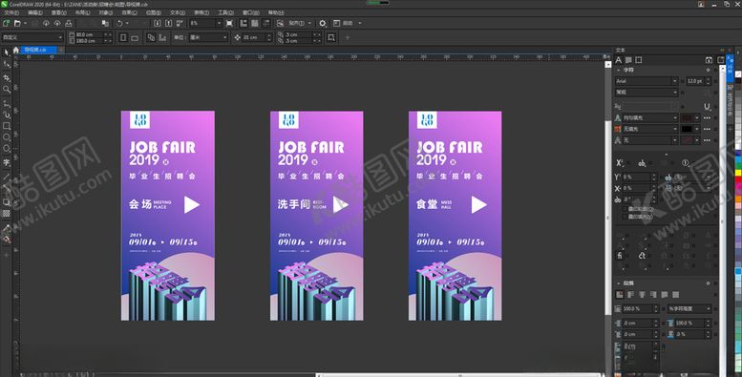Switch the page to landscape orientation
This screenshot has width=742, height=377.
click(x=135, y=37)
